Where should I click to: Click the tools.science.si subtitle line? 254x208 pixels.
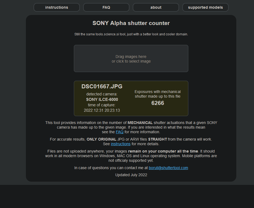tap(131, 34)
